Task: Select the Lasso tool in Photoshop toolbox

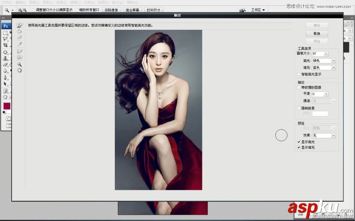Action: (5, 39)
